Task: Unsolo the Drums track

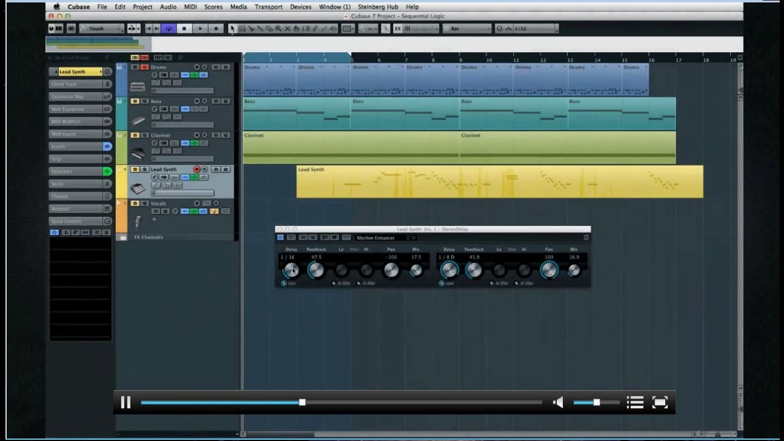Action: click(145, 67)
